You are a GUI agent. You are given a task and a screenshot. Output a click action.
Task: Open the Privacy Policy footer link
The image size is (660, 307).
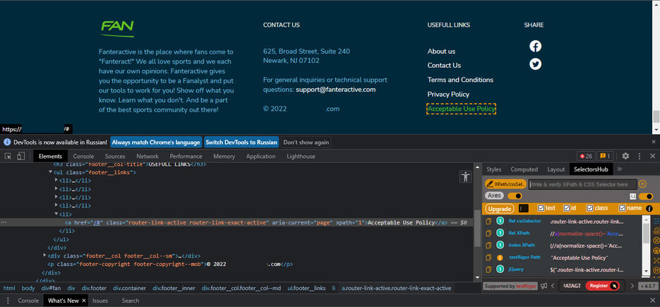point(448,94)
